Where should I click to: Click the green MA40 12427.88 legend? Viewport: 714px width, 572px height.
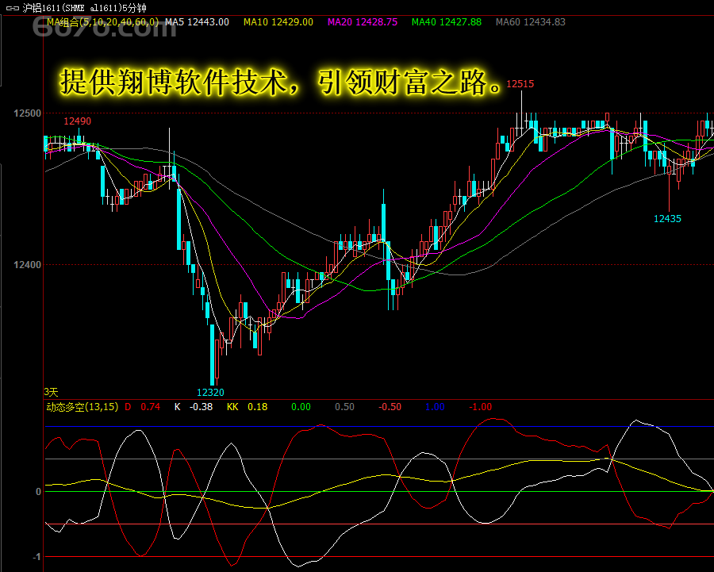(x=446, y=22)
